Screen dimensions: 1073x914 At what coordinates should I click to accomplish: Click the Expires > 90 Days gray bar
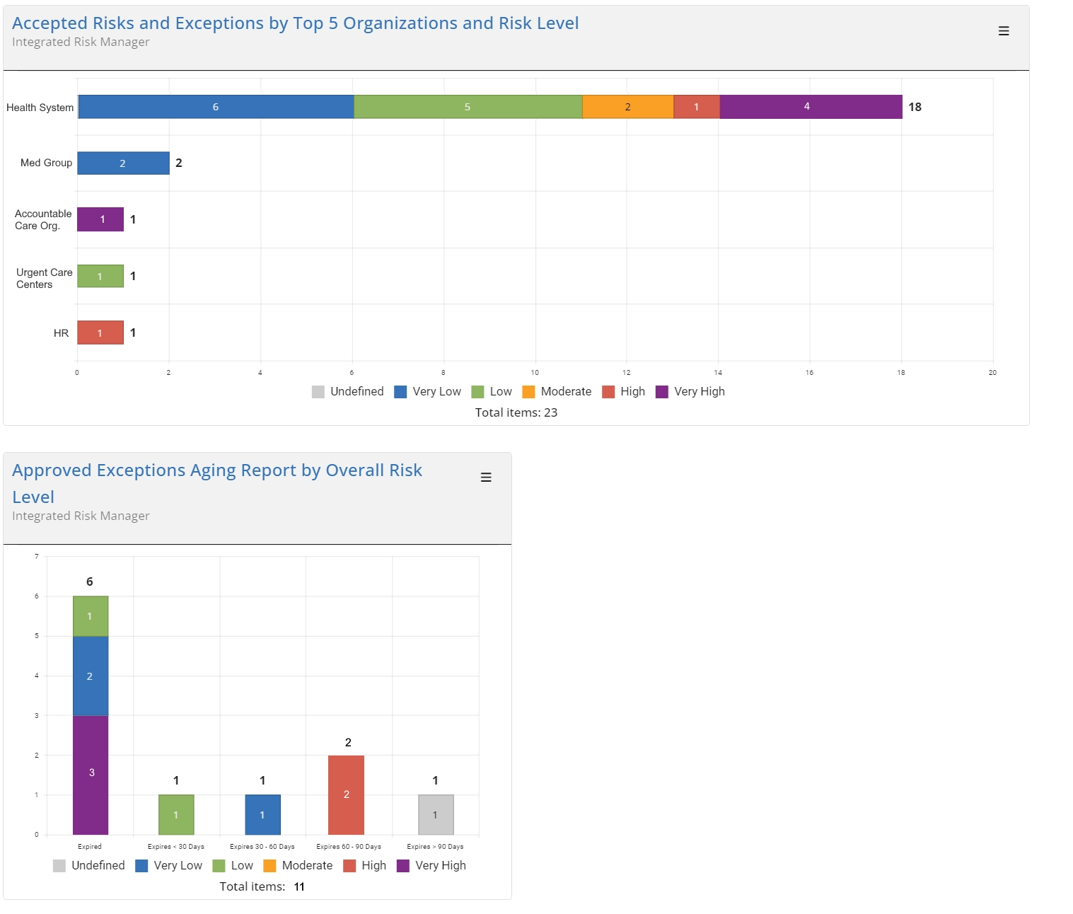(x=436, y=815)
